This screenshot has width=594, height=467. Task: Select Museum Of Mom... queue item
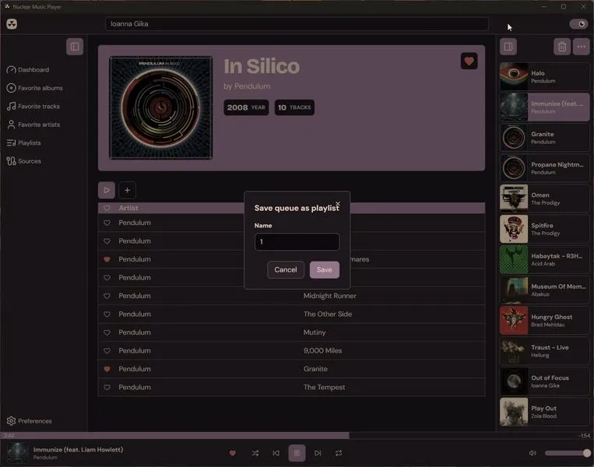pyautogui.click(x=544, y=290)
